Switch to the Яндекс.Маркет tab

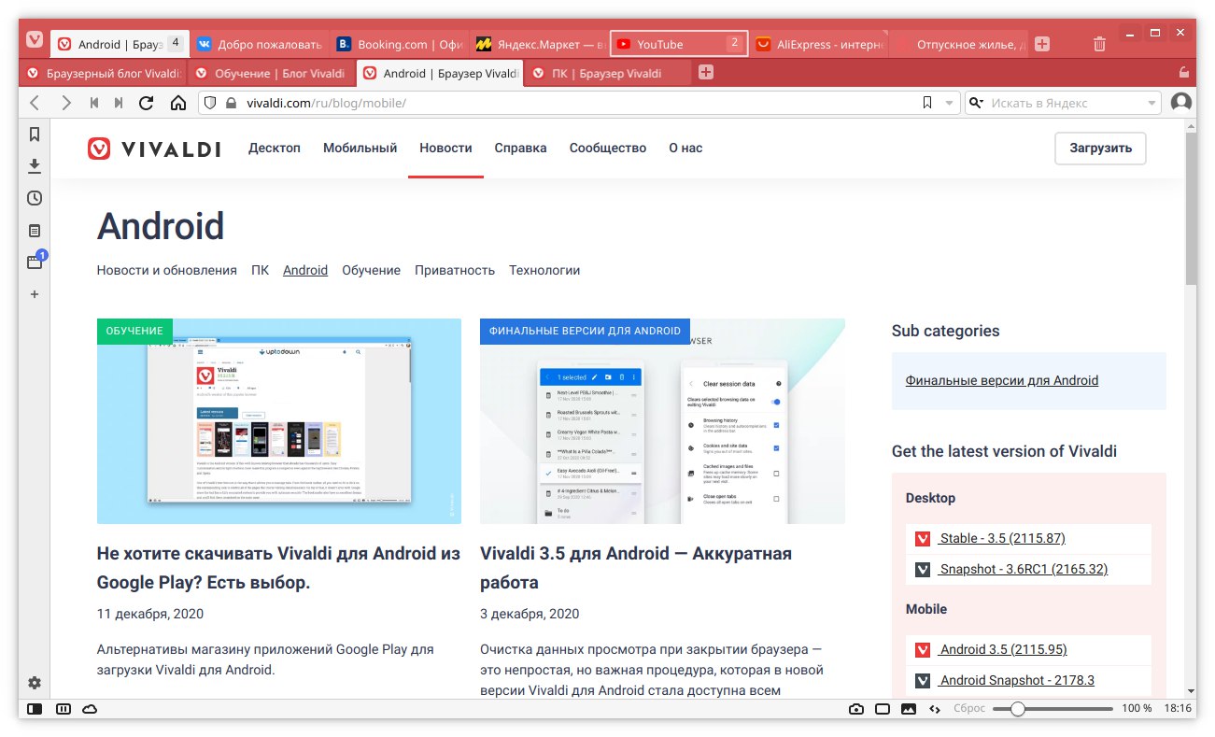538,44
